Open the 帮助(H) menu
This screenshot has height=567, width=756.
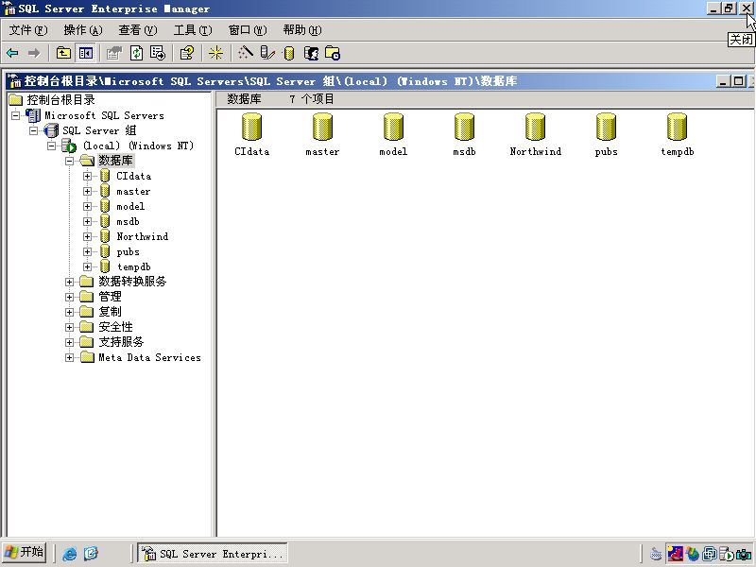[x=302, y=30]
